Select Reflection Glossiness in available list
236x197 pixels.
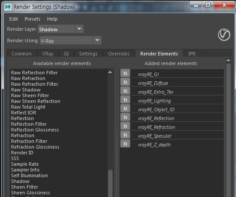[35, 130]
